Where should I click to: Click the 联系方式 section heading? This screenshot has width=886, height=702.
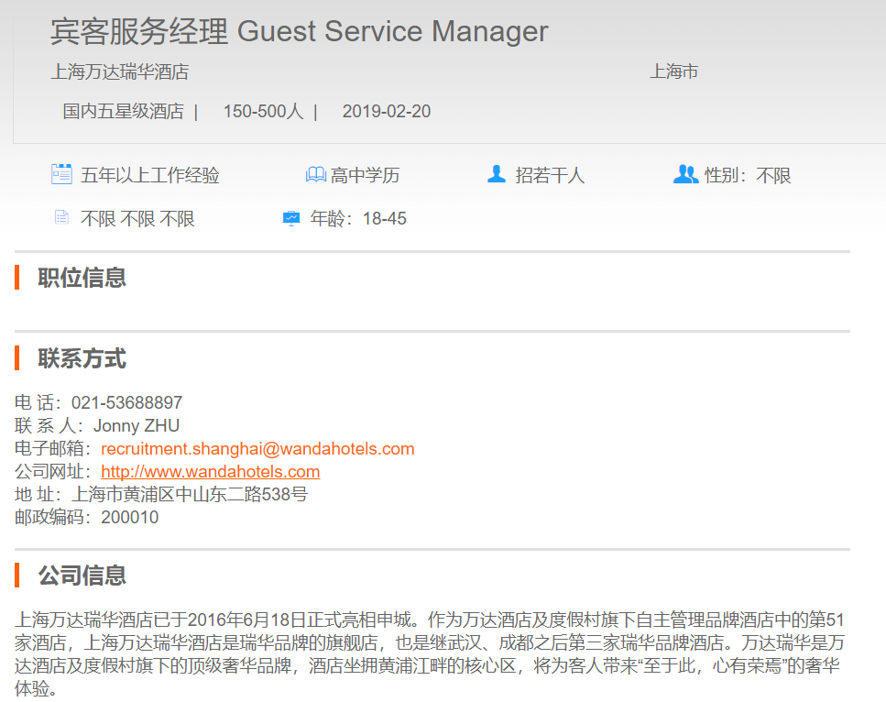click(x=82, y=358)
